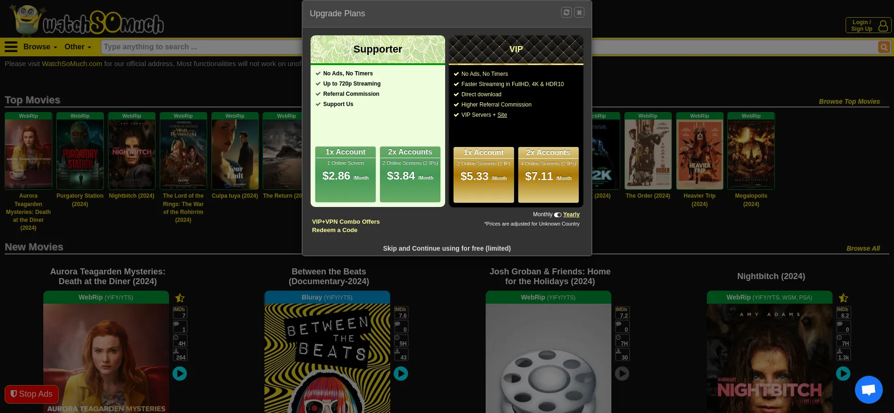The width and height of the screenshot is (894, 413).
Task: Close the Upgrade Plans dialog
Action: coord(579,13)
